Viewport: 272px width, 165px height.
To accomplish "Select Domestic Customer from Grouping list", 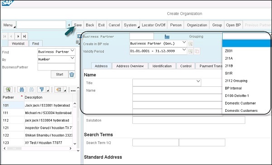I will point(240,103).
